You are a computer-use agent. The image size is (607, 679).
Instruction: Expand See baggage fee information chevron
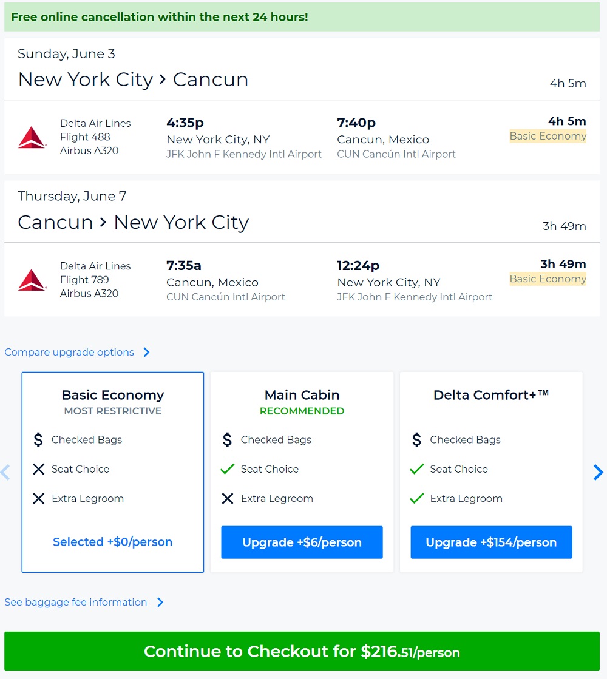(x=160, y=603)
